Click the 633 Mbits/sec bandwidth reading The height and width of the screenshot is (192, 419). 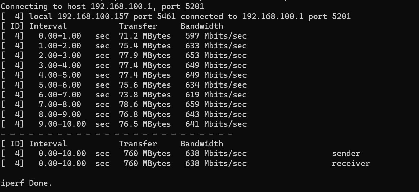(216, 46)
